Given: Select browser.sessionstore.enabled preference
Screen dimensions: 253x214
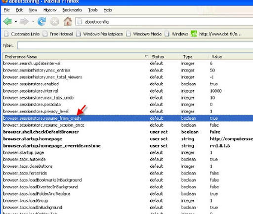Looking at the screenshot, I should point(128,84).
